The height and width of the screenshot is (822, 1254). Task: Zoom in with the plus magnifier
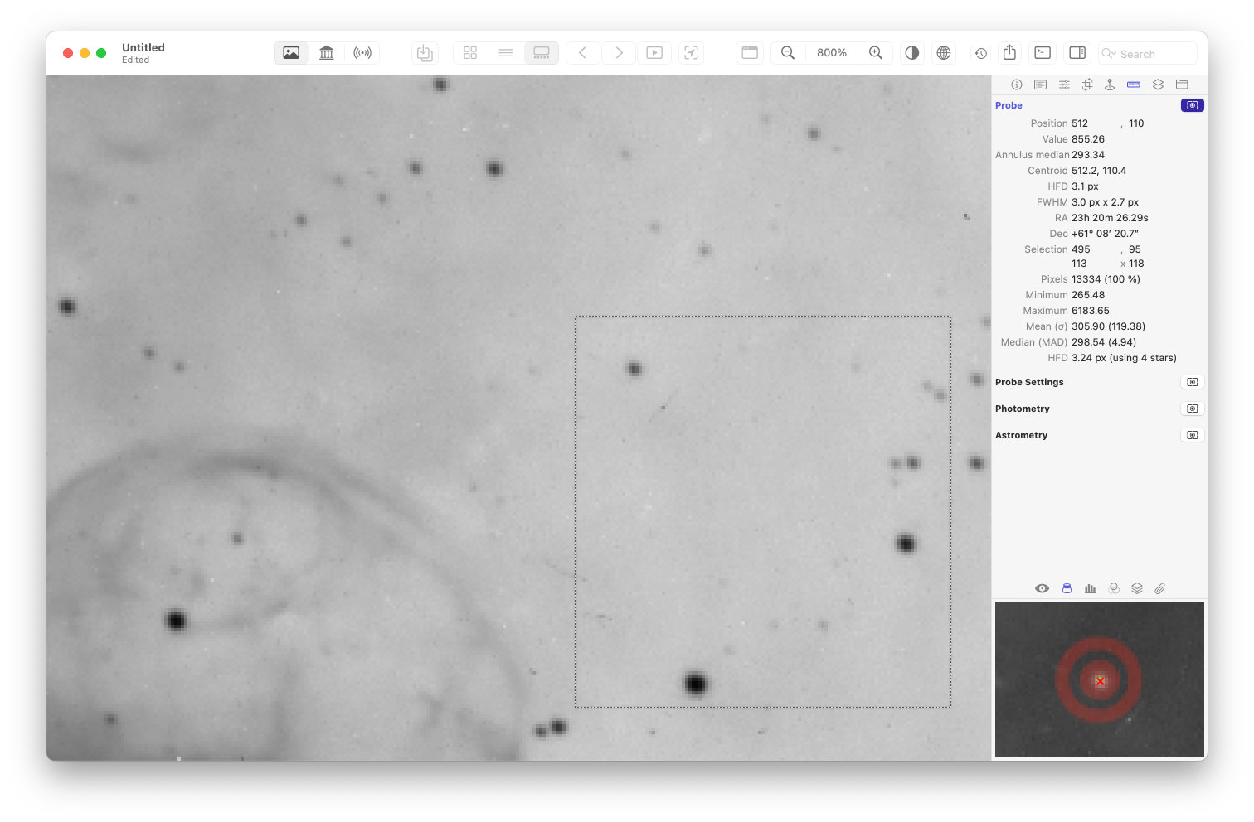pyautogui.click(x=876, y=53)
